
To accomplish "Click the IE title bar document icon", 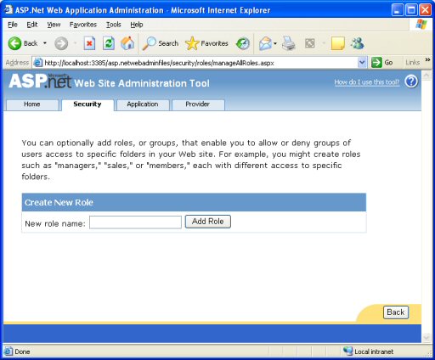I will 8,9.
